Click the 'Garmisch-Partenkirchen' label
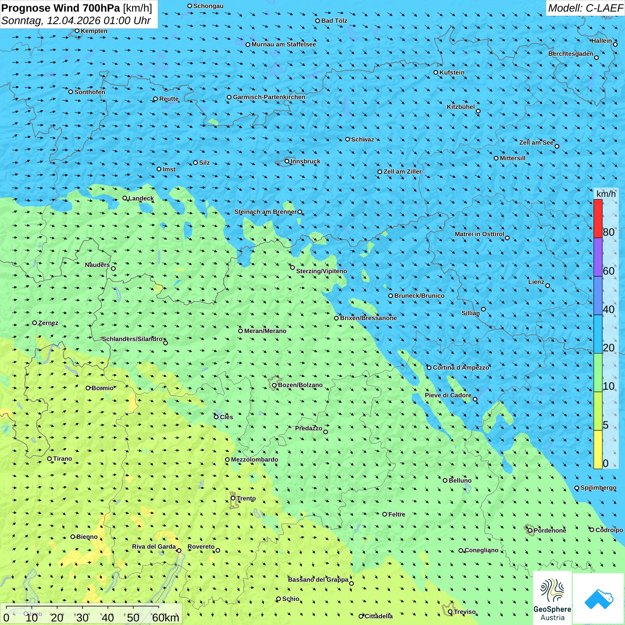 (x=269, y=97)
